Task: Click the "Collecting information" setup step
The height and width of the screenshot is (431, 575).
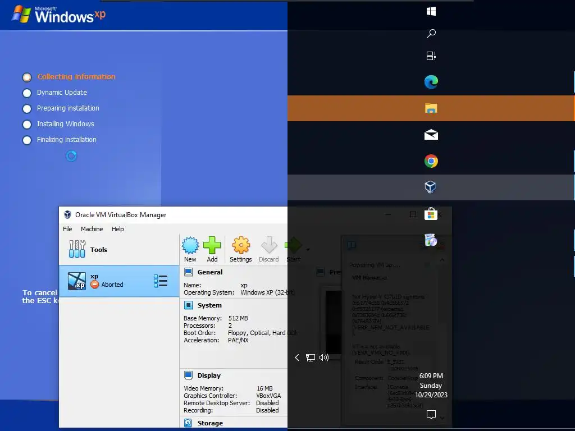Action: [76, 77]
